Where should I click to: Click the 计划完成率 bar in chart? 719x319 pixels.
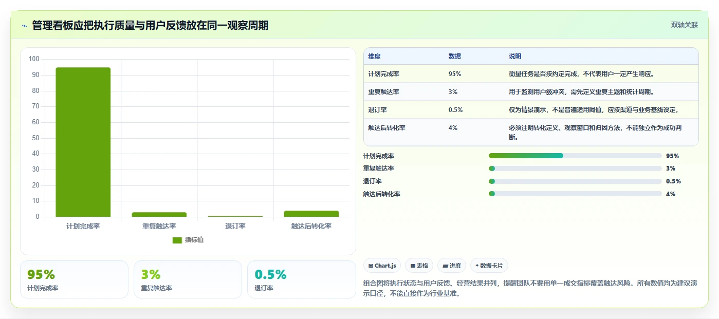[x=83, y=142]
